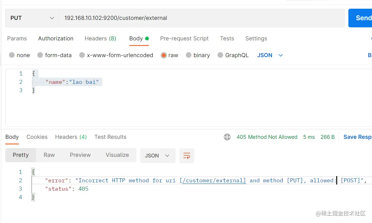Select the raw body radio button
Viewport: 372px width, 223px height.
(x=163, y=55)
